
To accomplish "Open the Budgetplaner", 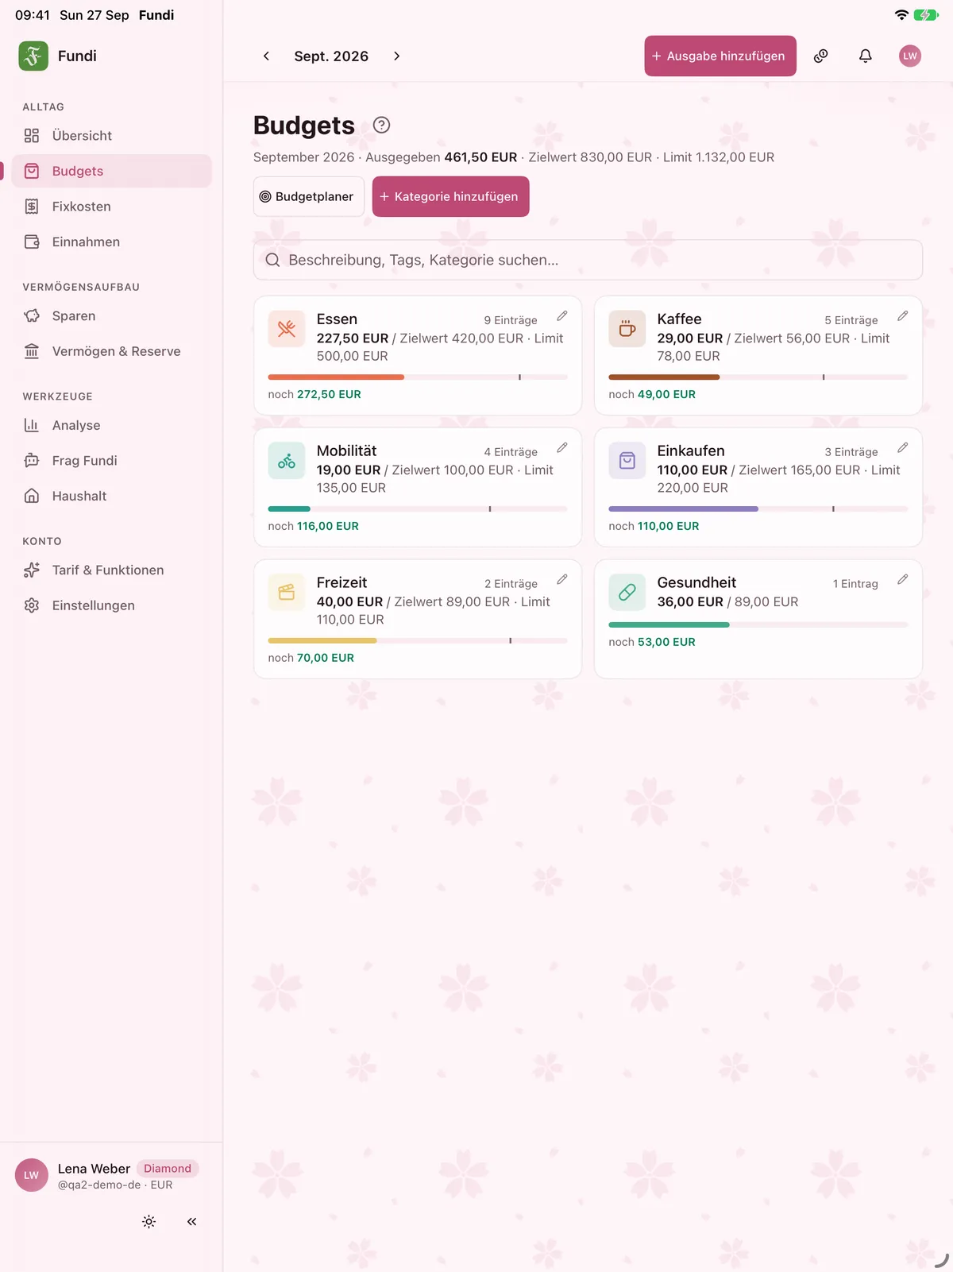I will [x=309, y=196].
